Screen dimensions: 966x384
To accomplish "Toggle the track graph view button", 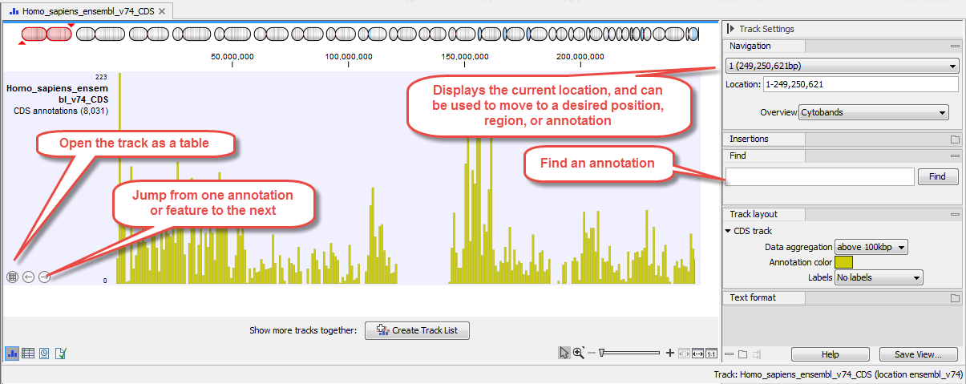I will tap(12, 353).
